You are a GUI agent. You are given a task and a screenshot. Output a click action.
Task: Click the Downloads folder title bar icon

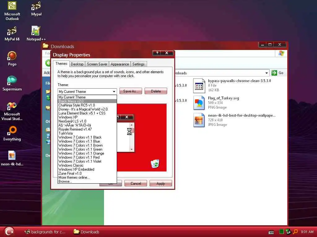tap(46, 46)
